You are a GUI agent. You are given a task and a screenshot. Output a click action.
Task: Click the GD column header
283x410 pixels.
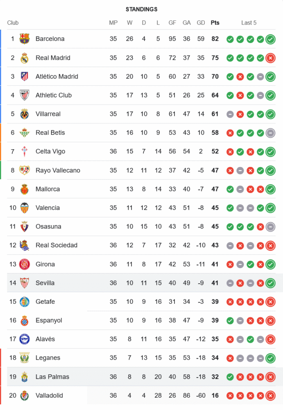pos(201,23)
